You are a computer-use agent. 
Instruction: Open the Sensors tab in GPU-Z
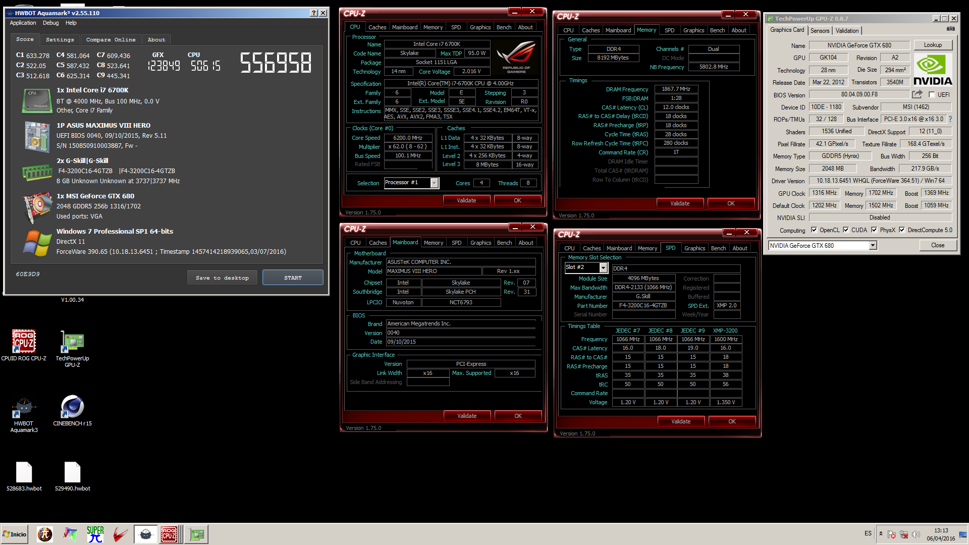point(820,31)
